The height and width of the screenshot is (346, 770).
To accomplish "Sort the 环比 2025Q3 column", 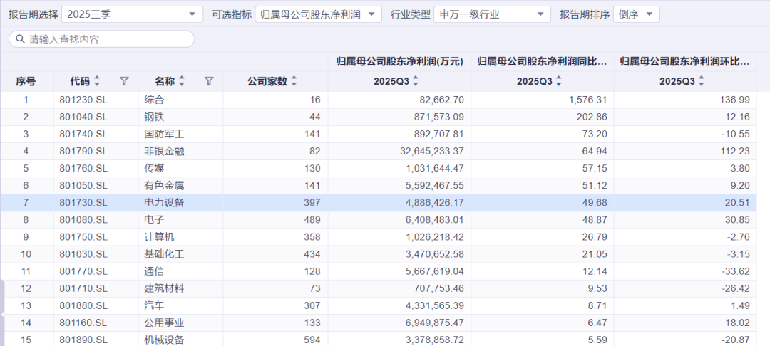I will click(x=702, y=81).
